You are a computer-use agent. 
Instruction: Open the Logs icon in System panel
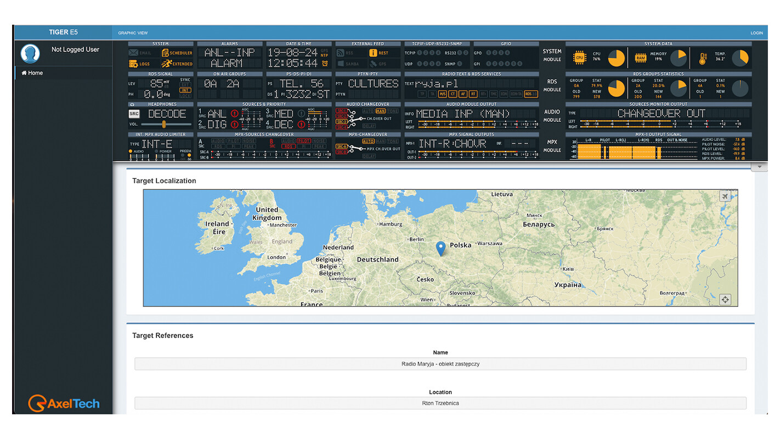coord(134,64)
